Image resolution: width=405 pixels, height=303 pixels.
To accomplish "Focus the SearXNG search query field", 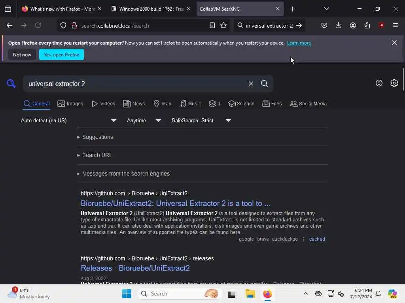I will (x=136, y=84).
